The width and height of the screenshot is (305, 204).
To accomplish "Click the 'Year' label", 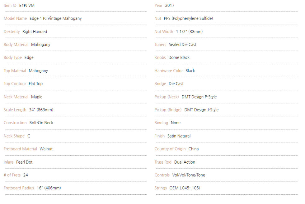I will (x=158, y=6).
